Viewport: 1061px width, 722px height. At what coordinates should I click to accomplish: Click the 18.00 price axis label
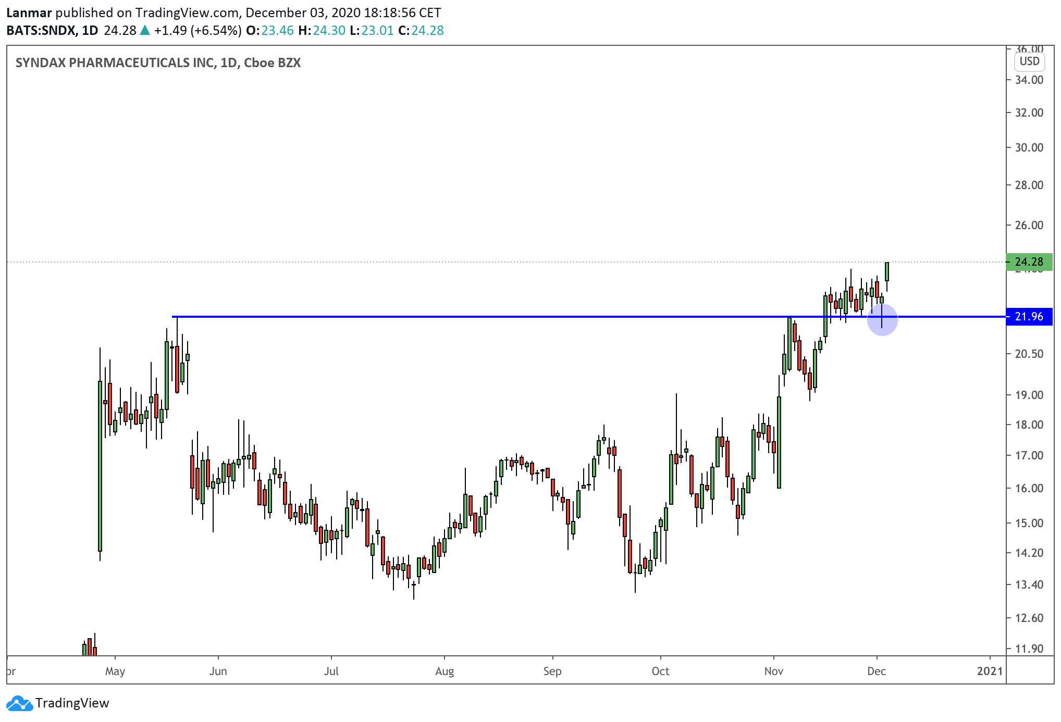[x=1029, y=425]
